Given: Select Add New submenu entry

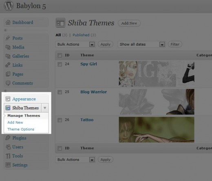Looking at the screenshot, I should point(15,122).
